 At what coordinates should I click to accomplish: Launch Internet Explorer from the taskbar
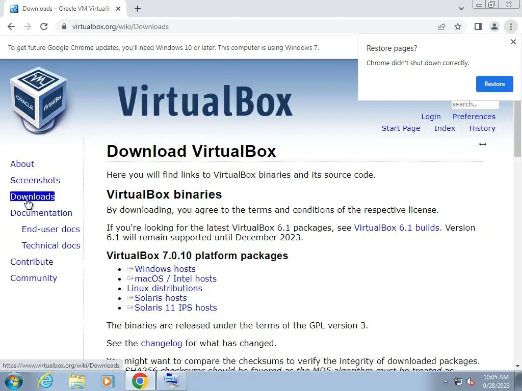pos(45,381)
